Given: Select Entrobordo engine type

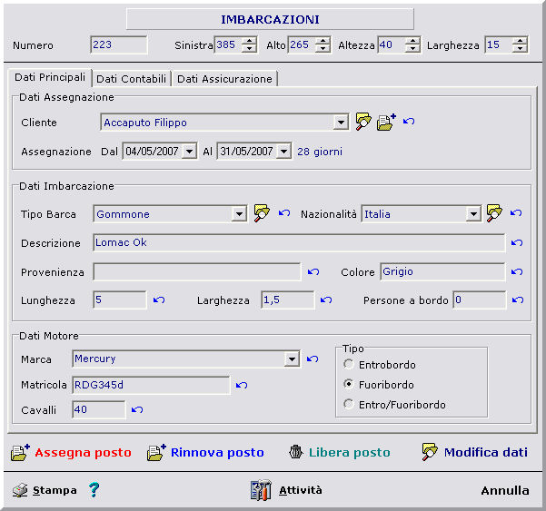Looking at the screenshot, I should coord(348,365).
